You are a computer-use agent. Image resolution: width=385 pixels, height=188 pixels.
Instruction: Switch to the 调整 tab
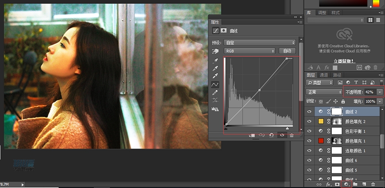(323, 13)
